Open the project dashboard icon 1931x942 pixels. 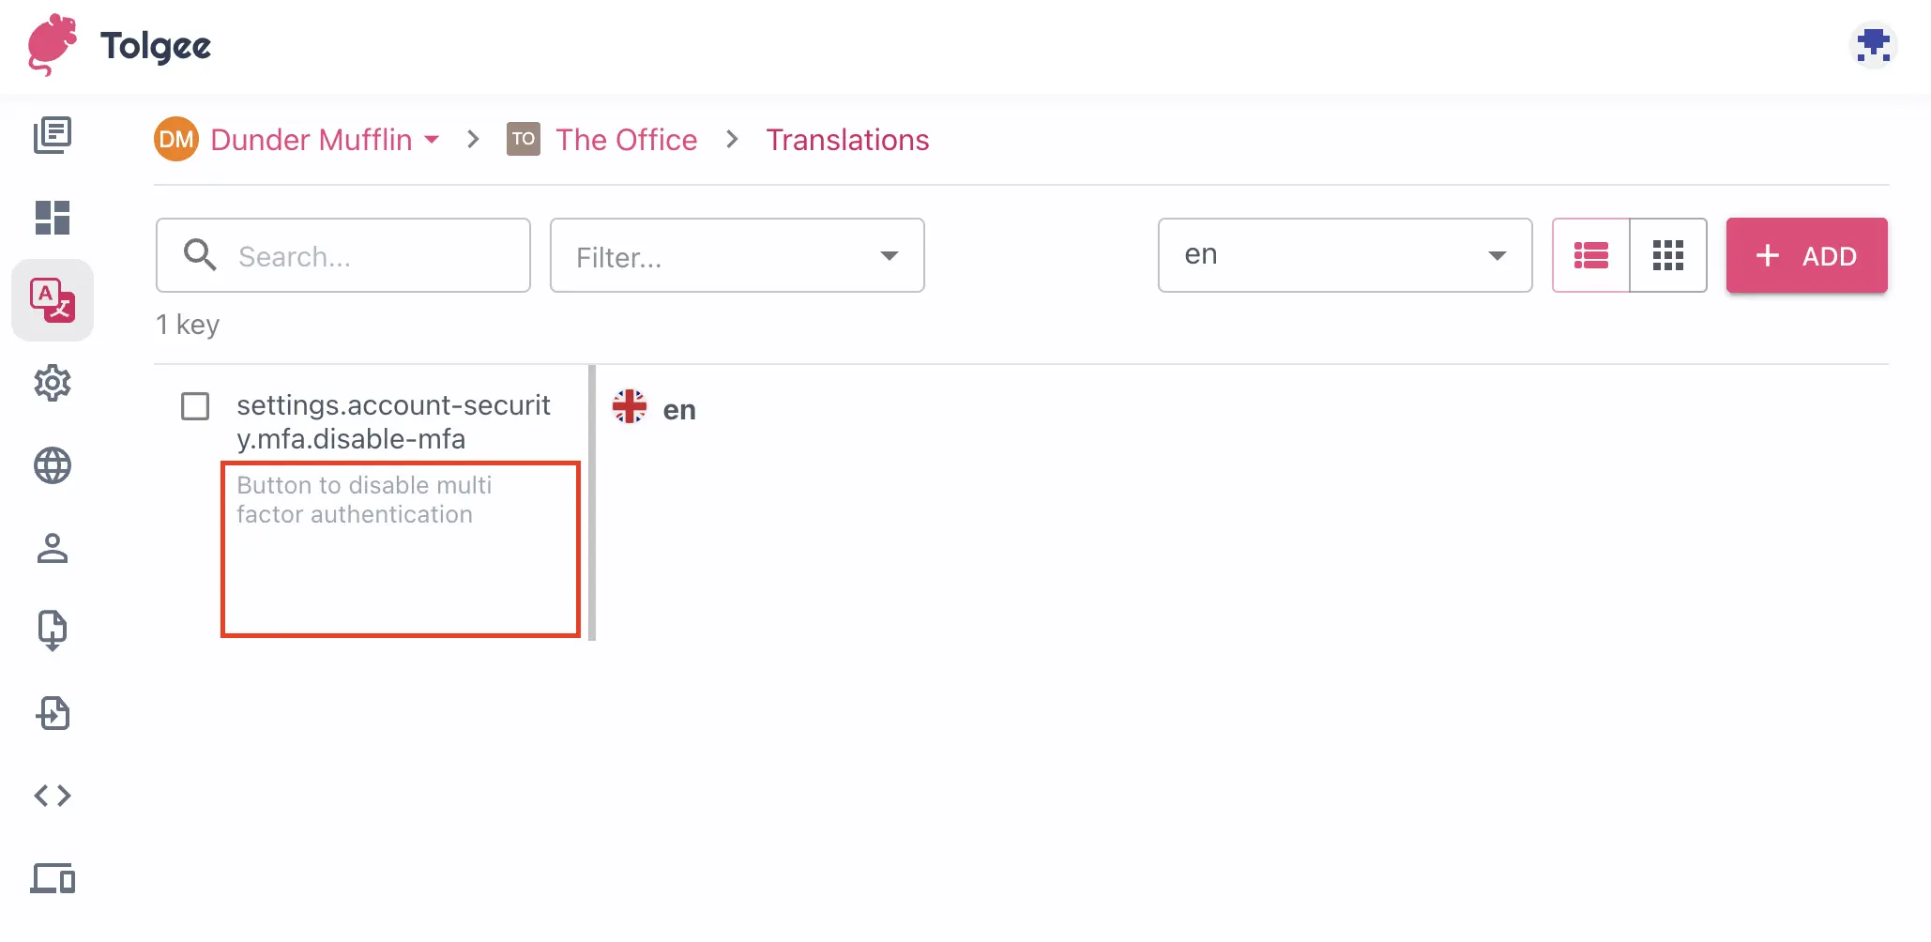[53, 218]
